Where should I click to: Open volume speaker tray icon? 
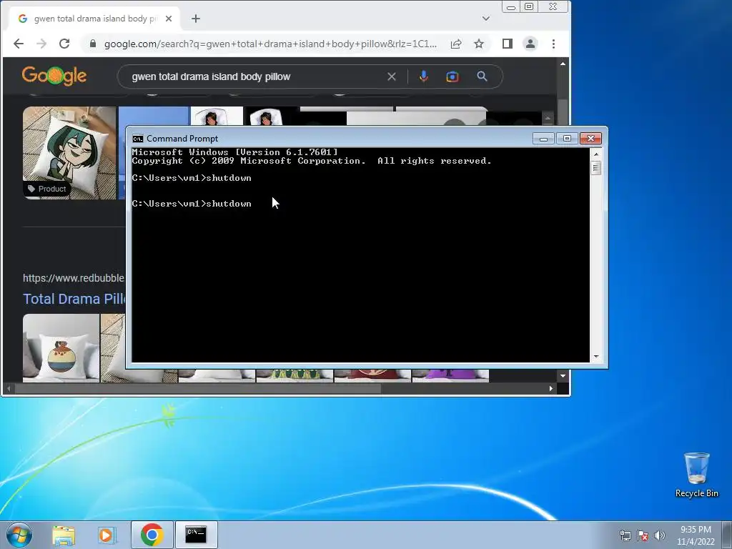coord(660,535)
